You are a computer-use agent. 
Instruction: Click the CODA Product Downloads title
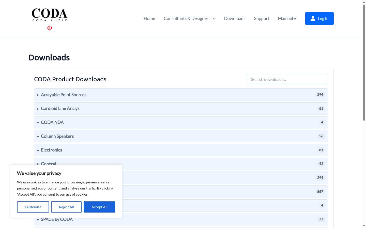point(70,79)
